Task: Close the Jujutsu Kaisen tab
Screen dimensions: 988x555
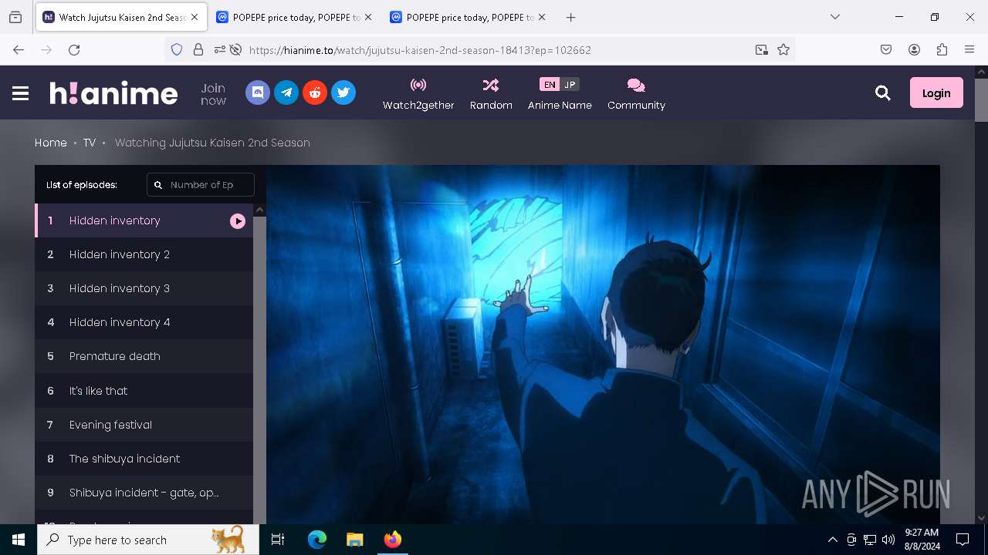Action: [x=195, y=17]
